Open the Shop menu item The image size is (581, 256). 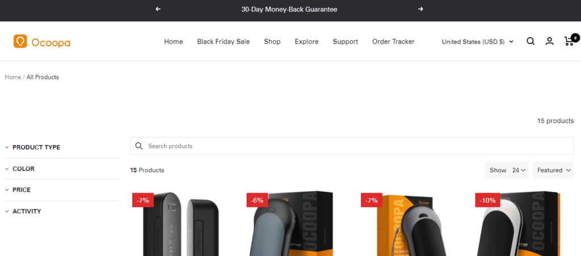(x=272, y=41)
